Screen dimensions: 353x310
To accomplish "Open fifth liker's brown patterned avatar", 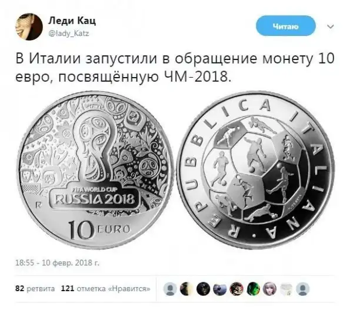I will pos(237,289).
